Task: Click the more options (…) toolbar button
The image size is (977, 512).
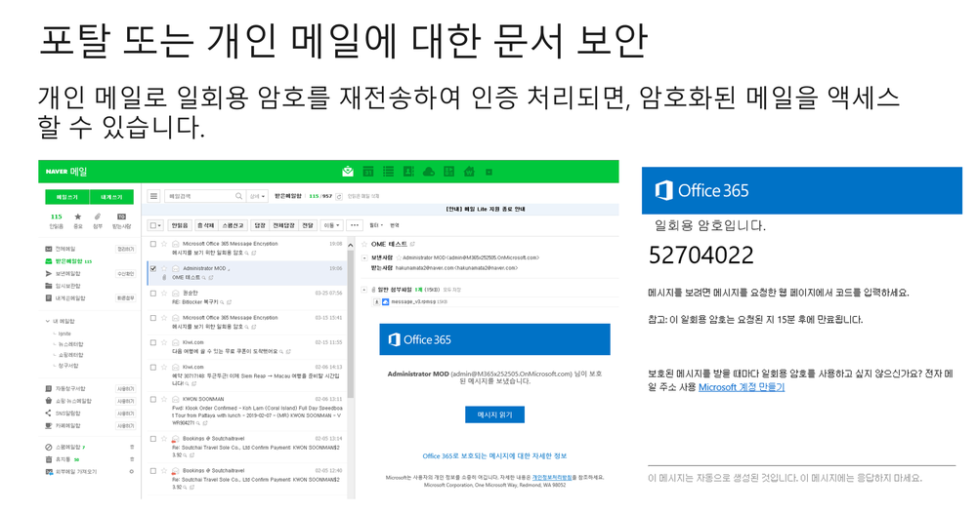Action: [x=355, y=225]
